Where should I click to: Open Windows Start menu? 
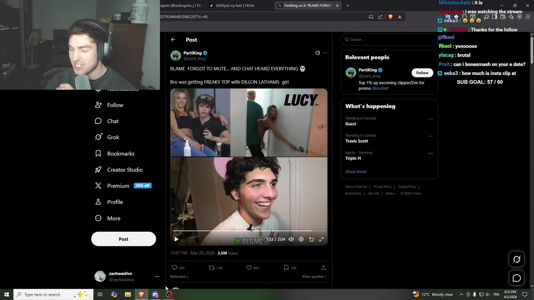(x=7, y=295)
